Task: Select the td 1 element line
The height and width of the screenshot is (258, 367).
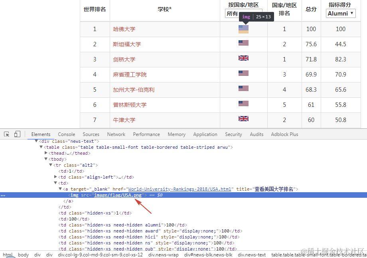Action: pyautogui.click(x=71, y=171)
